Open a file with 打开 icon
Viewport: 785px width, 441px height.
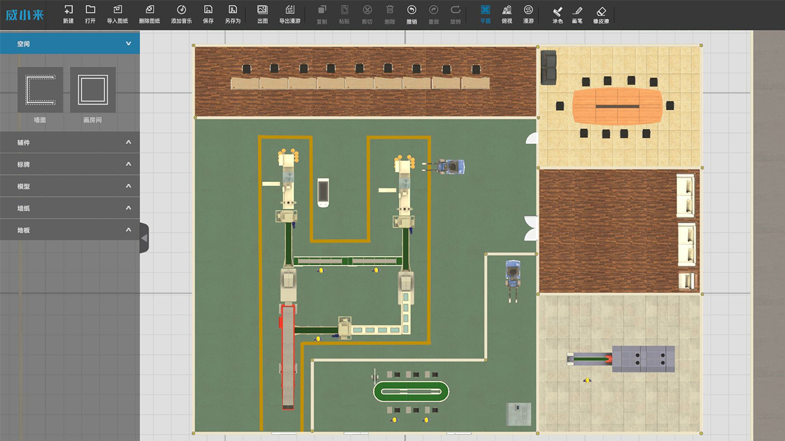pyautogui.click(x=90, y=13)
